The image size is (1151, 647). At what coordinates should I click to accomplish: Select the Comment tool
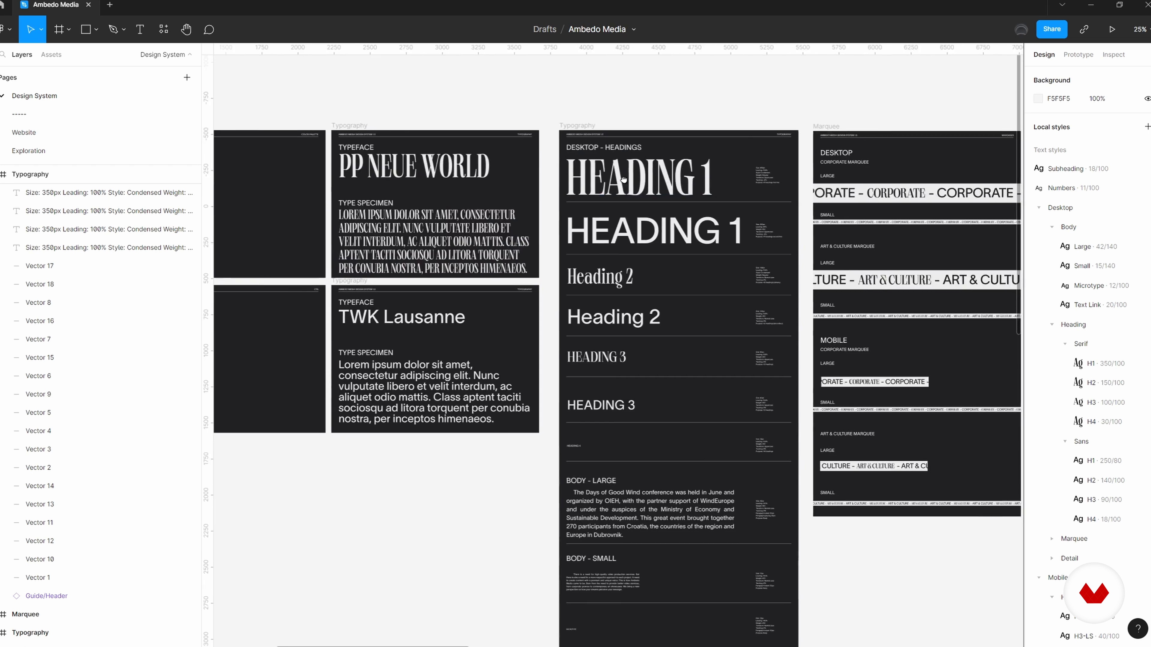point(209,29)
